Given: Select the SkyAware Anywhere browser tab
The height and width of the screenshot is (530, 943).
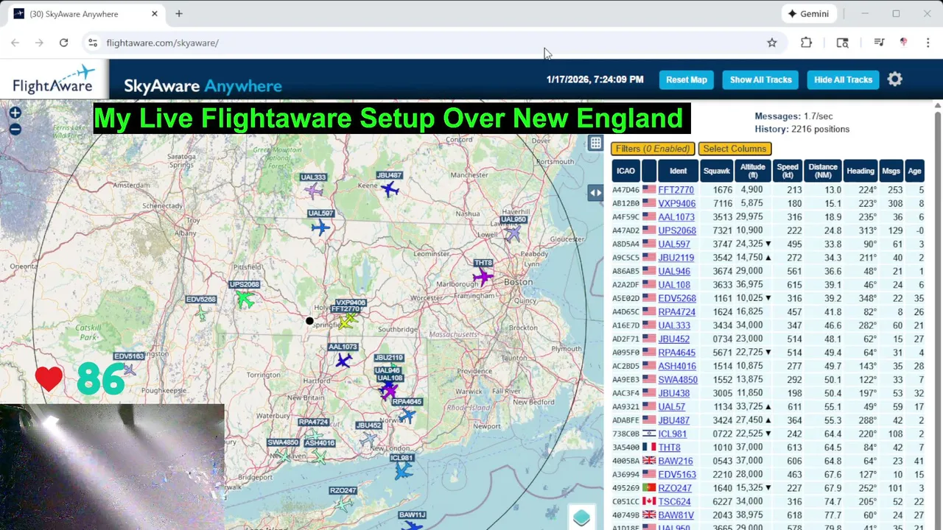Looking at the screenshot, I should pyautogui.click(x=85, y=14).
